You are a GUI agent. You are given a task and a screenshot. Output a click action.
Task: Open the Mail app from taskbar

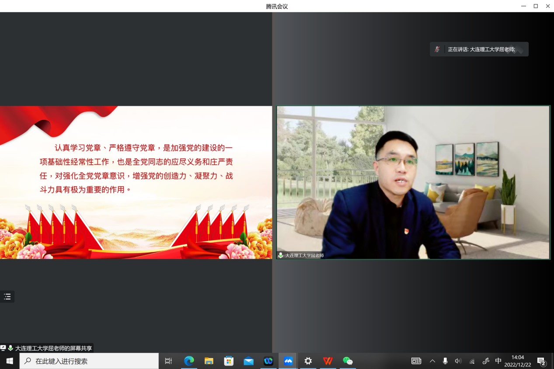[248, 361]
